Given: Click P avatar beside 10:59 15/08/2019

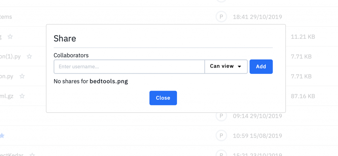Looking at the screenshot, I should [x=221, y=136].
